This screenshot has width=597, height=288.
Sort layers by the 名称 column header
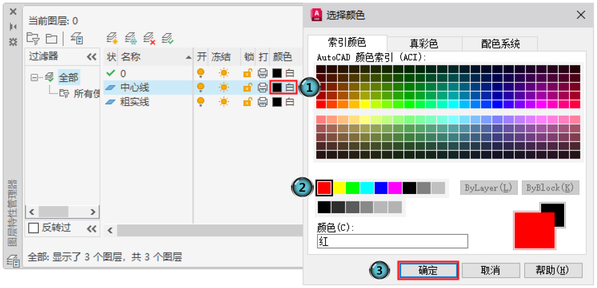click(x=148, y=57)
